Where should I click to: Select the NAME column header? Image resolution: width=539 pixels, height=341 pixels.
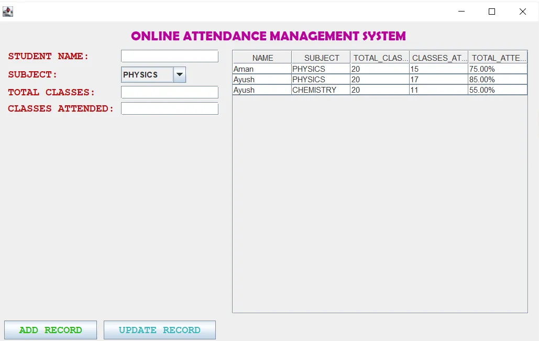click(261, 58)
